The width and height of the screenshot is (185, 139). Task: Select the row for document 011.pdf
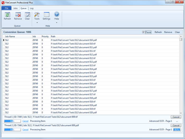91,47
